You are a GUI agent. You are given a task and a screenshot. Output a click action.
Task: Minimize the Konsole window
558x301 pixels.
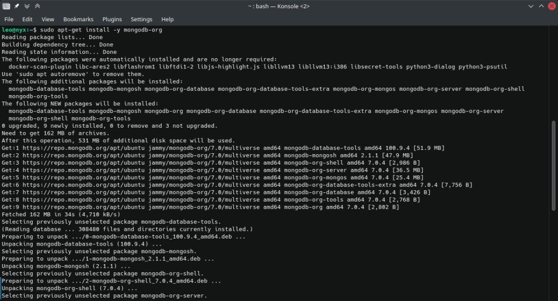point(531,6)
